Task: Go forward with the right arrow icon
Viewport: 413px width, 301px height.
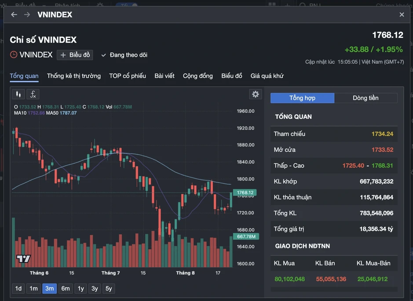Action: (27, 15)
